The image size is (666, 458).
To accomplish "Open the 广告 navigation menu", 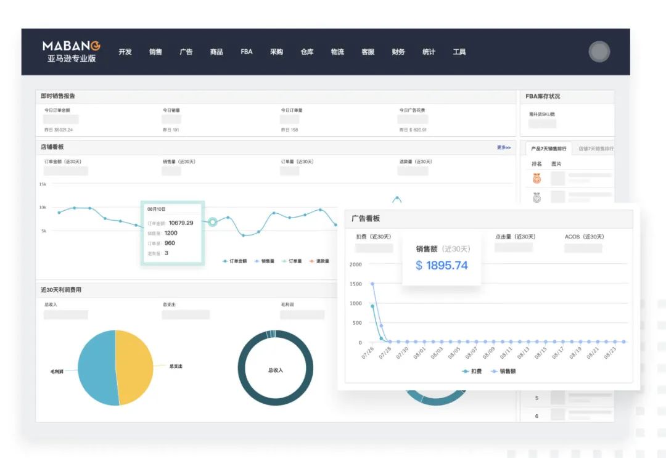I will 186,52.
